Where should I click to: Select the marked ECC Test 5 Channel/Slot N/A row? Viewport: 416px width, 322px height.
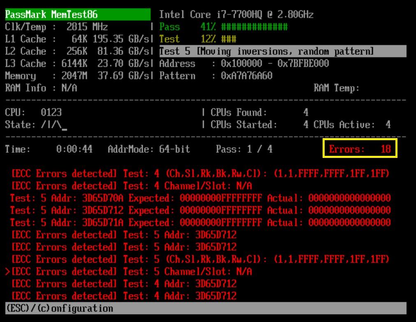[132, 271]
